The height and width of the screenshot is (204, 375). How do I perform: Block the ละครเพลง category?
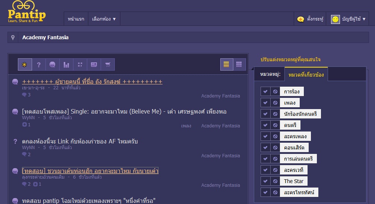point(275,136)
